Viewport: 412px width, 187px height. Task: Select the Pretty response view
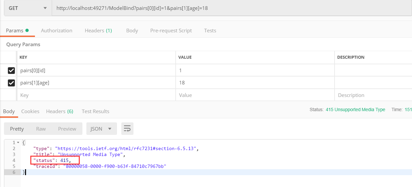[17, 129]
